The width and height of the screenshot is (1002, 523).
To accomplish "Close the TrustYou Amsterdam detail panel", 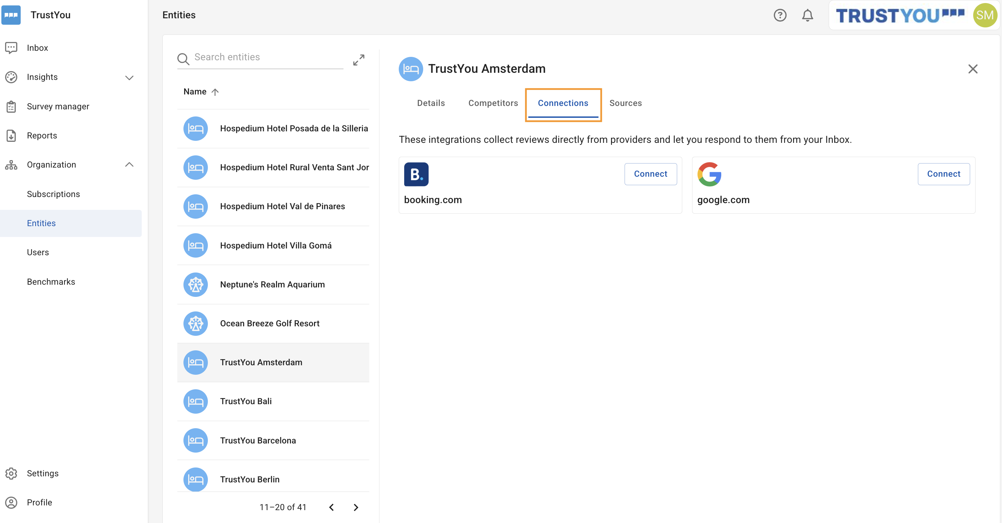I will tap(972, 69).
